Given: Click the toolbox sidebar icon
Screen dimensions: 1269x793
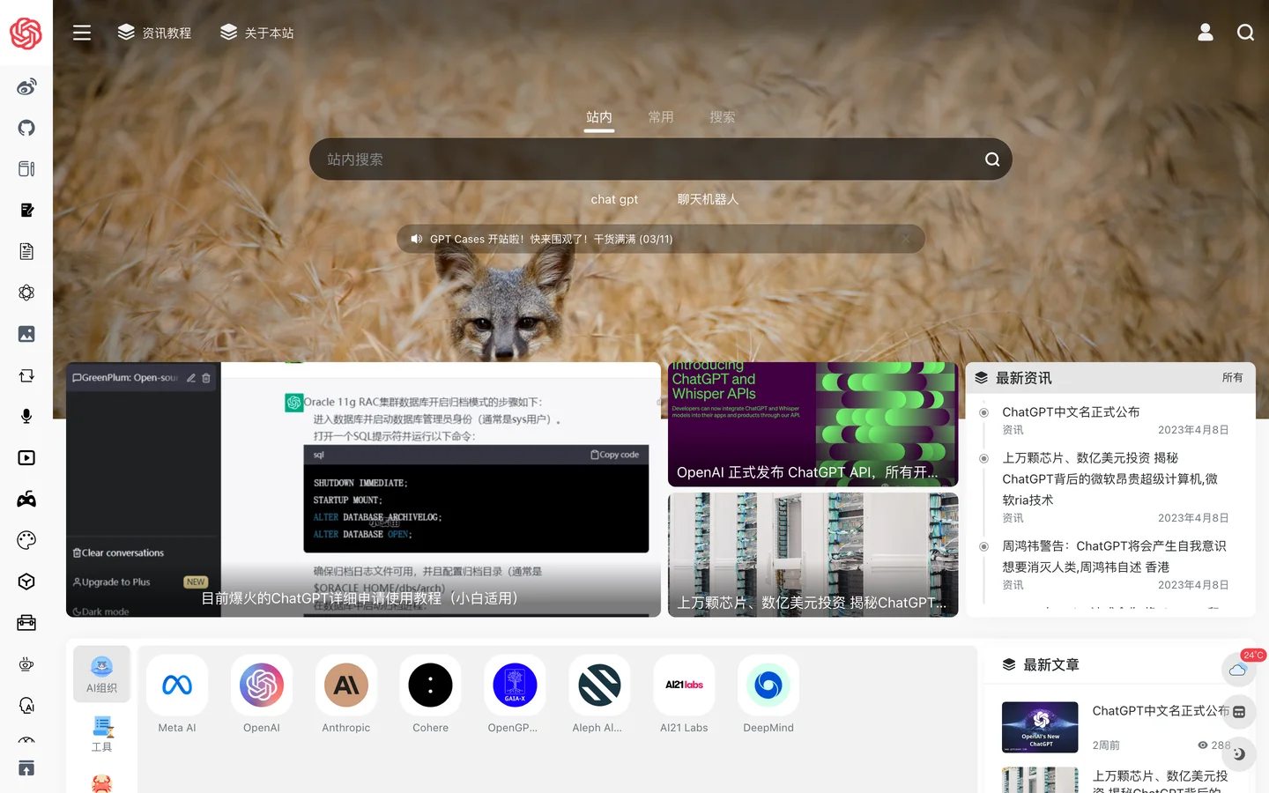Looking at the screenshot, I should point(26,623).
